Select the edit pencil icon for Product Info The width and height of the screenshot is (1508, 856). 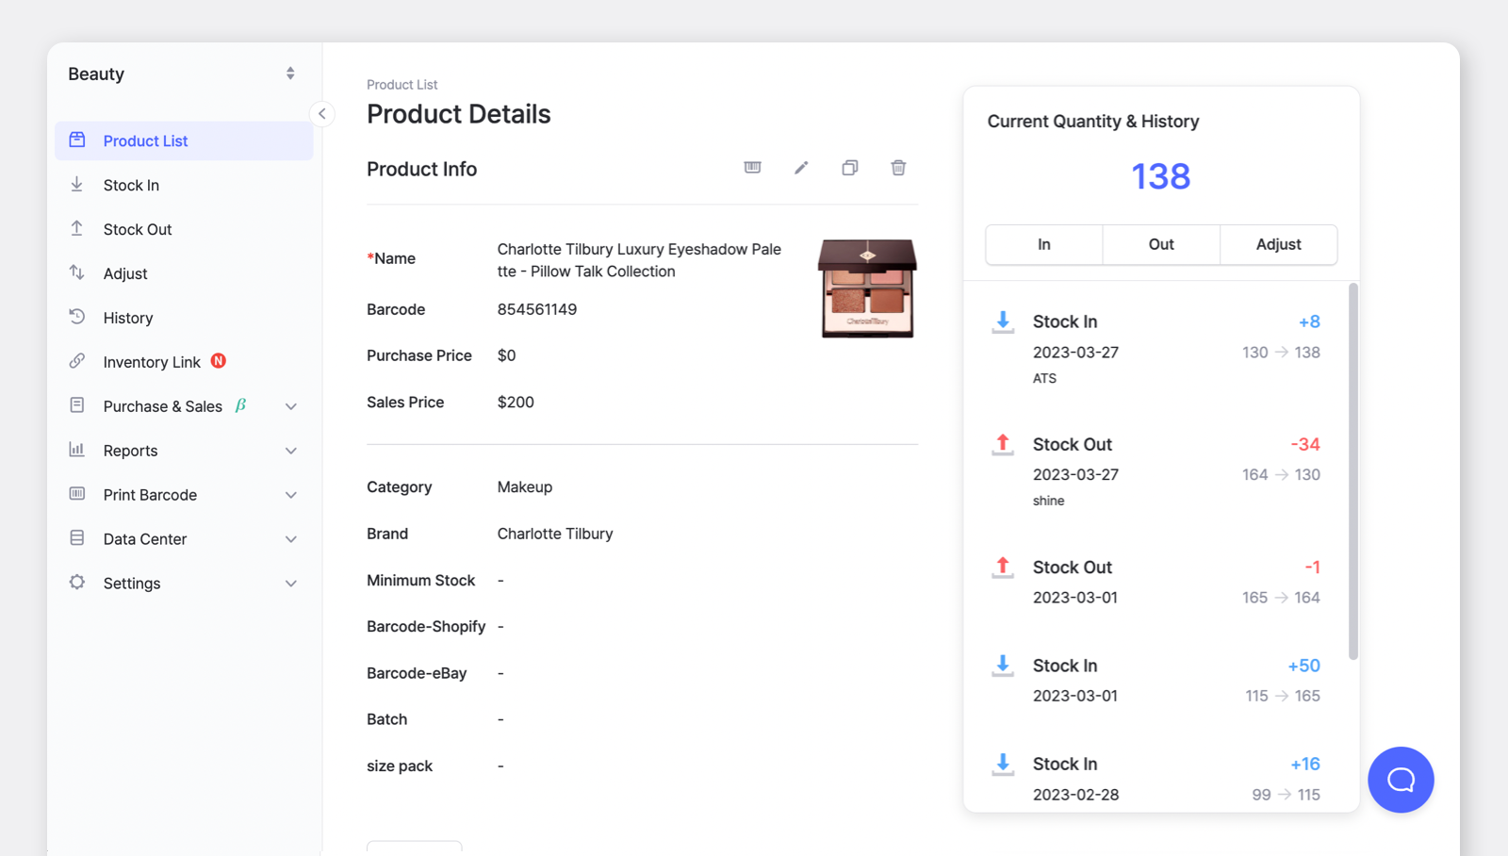[x=801, y=167]
